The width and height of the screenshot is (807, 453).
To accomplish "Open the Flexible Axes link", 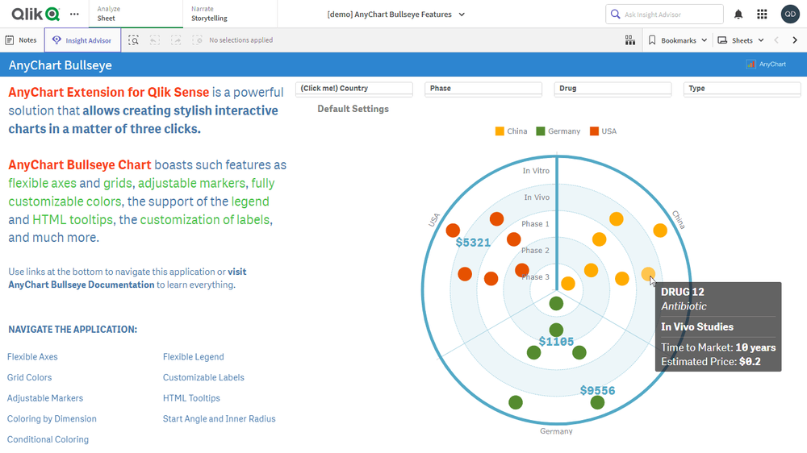I will pos(32,357).
